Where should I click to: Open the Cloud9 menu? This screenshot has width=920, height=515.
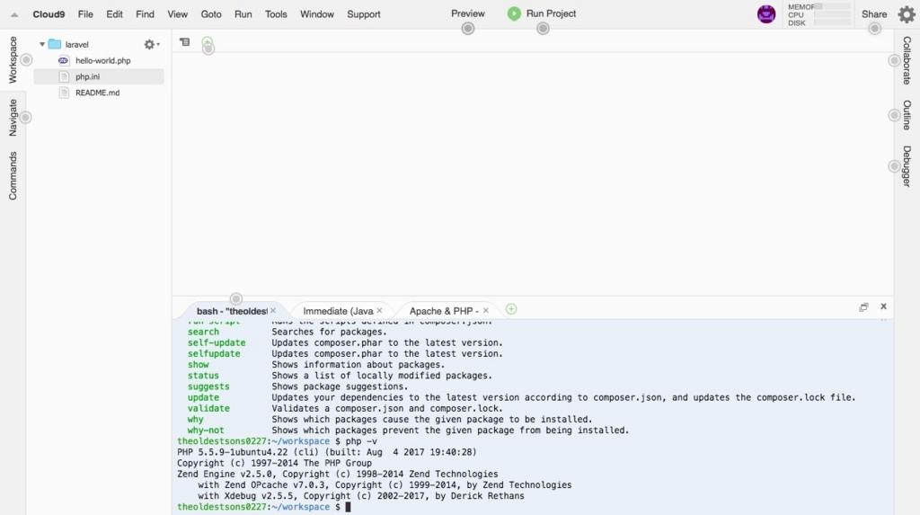pyautogui.click(x=49, y=14)
